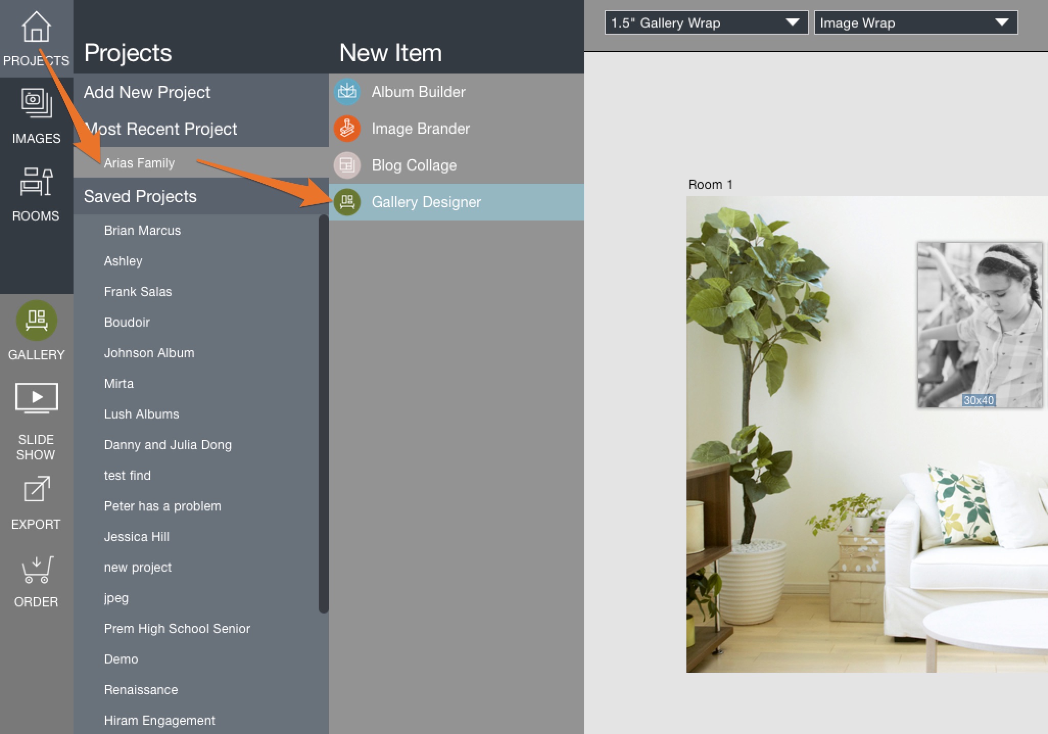Choose Album Builder from New Item
1048x734 pixels.
click(x=457, y=92)
